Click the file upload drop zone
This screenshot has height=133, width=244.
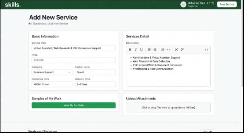click(x=168, y=107)
